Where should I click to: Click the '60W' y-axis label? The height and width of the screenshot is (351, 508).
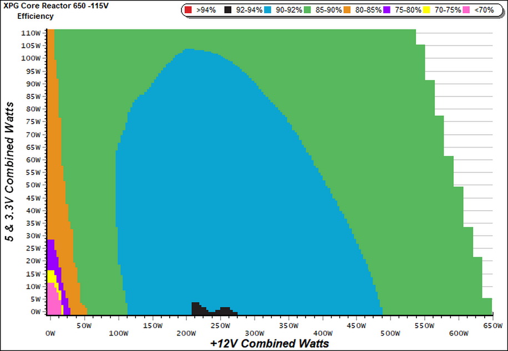pyautogui.click(x=33, y=160)
